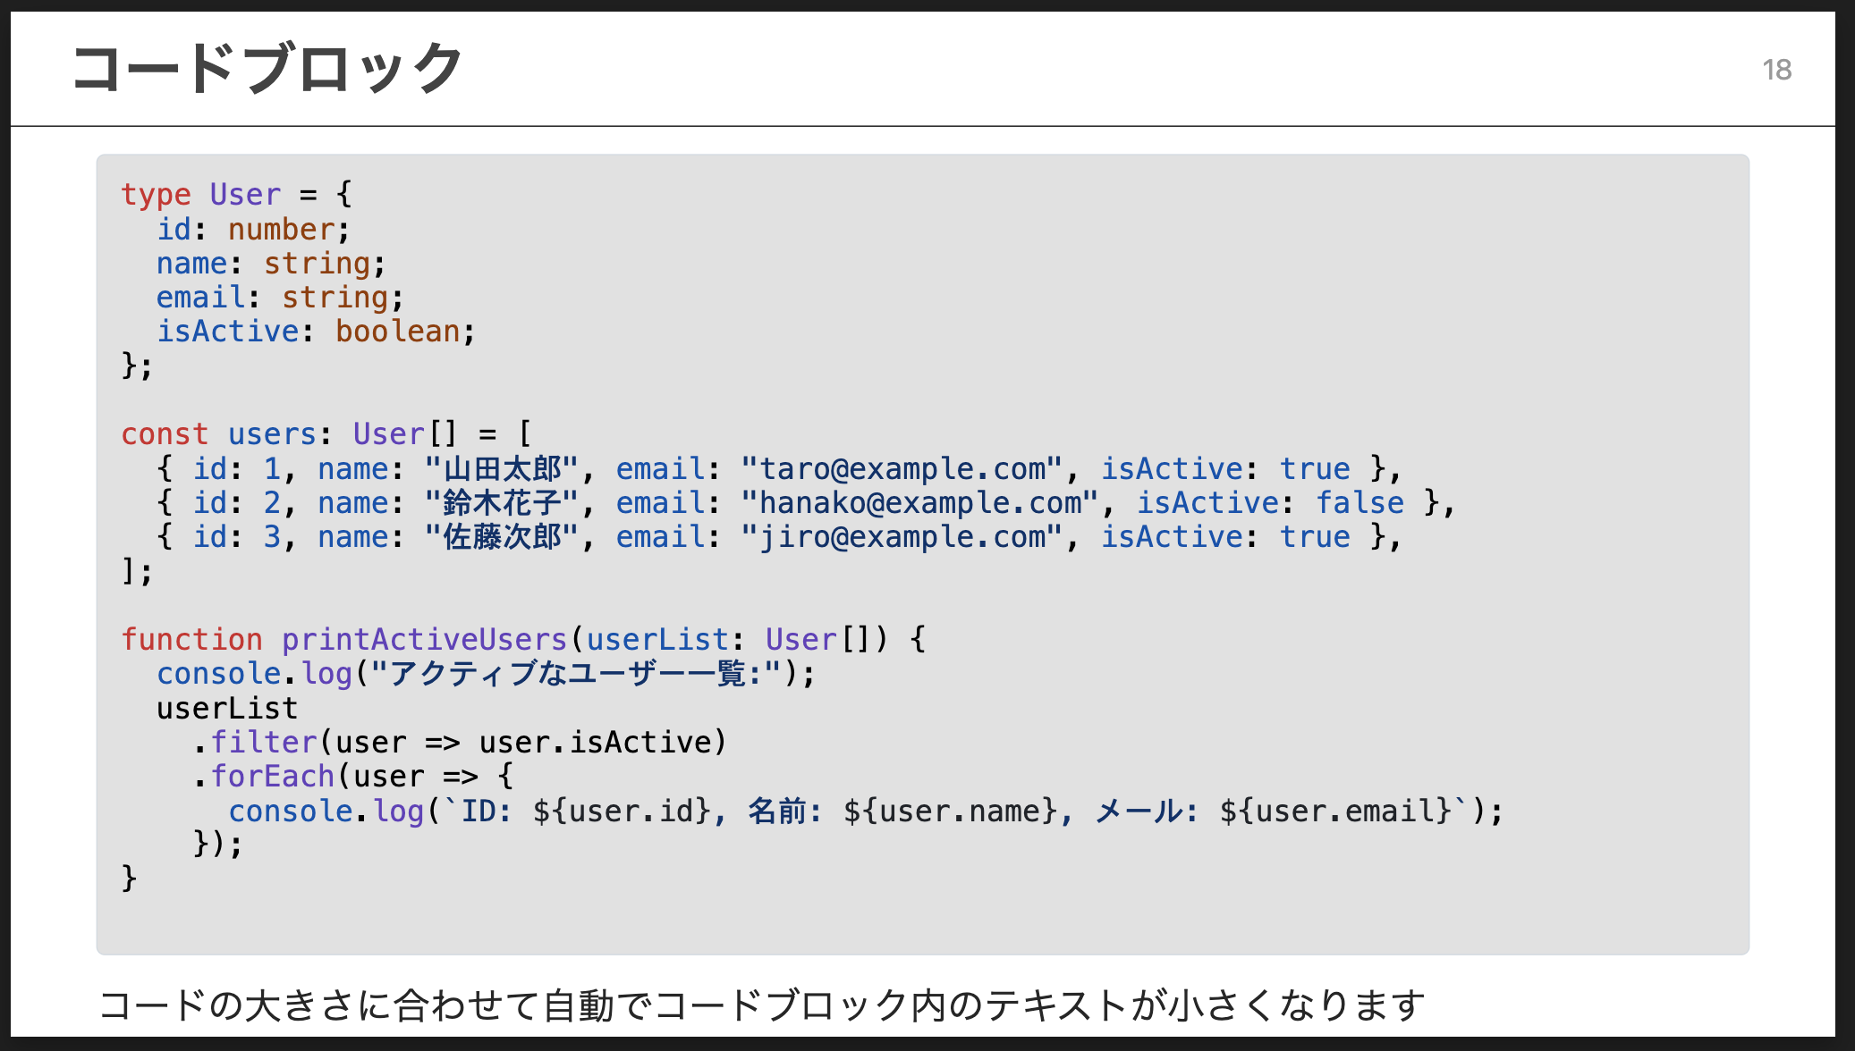Click ${user.name} in the template string
Image resolution: width=1855 pixels, height=1051 pixels.
(x=951, y=811)
